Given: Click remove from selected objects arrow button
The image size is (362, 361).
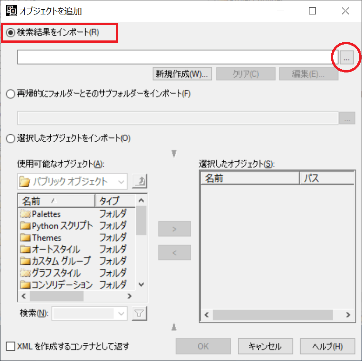Looking at the screenshot, I should point(174,252).
